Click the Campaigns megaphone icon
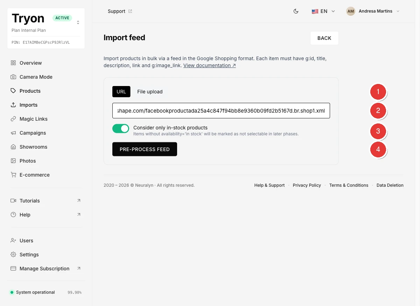Viewport: 420px width, 306px height. [13, 133]
